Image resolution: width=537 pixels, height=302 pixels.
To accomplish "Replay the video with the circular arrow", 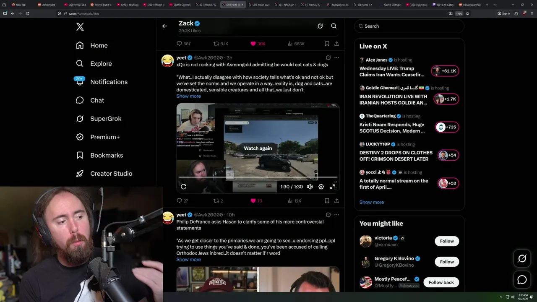I will [183, 187].
